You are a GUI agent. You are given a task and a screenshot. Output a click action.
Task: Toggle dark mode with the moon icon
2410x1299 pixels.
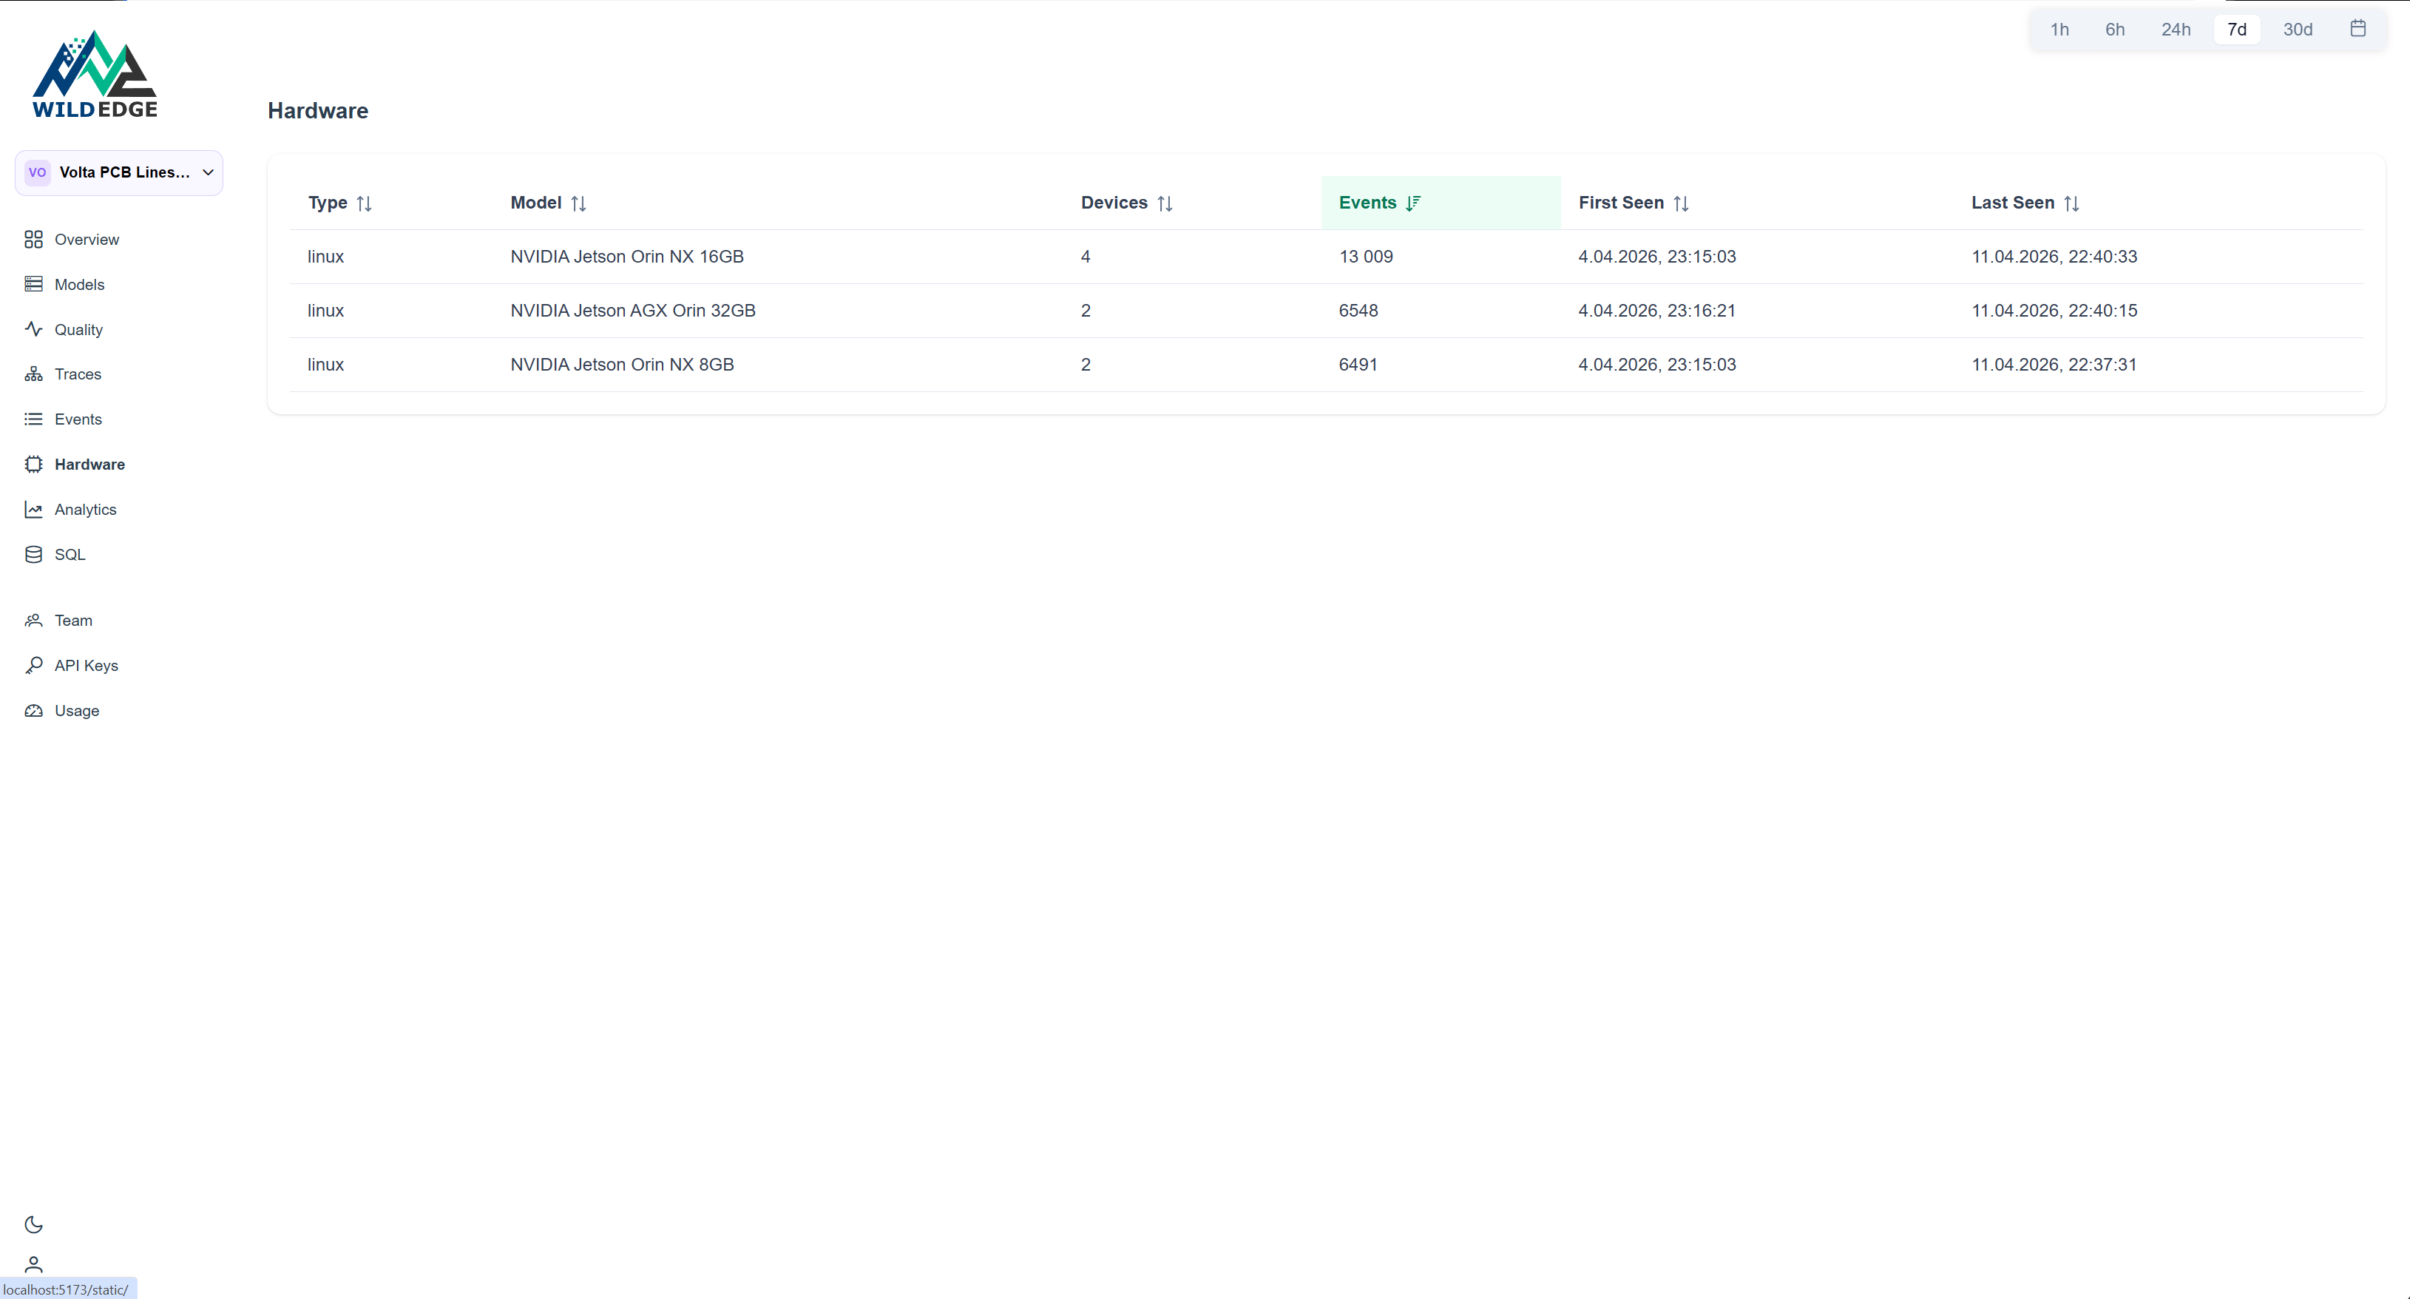tap(34, 1224)
